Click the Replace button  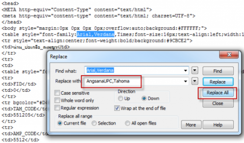click(x=218, y=82)
